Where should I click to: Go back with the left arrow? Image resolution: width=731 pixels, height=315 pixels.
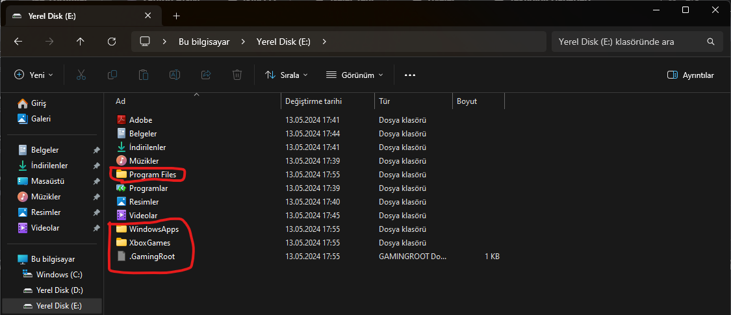click(x=18, y=42)
